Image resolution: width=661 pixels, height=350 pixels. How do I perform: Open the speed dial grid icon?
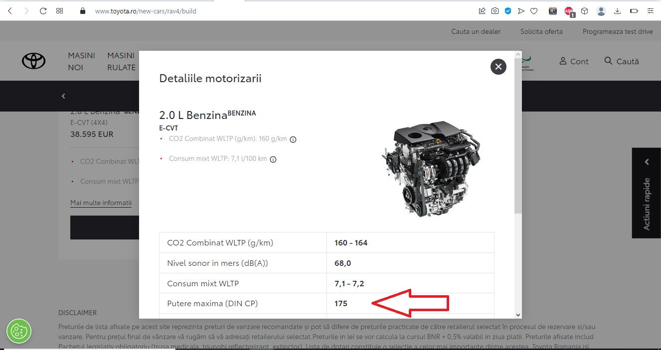click(59, 10)
